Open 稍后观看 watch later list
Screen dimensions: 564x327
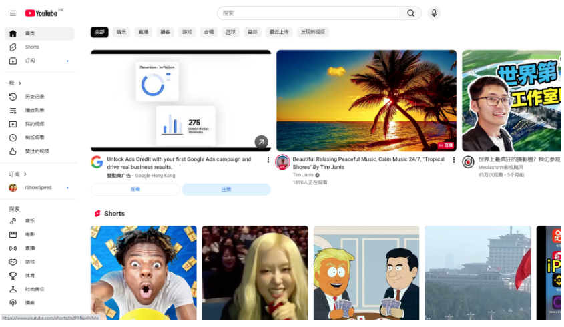point(39,137)
